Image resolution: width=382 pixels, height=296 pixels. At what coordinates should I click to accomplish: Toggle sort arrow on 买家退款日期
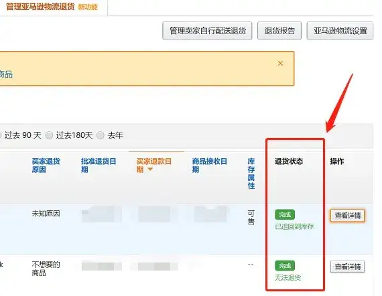[150, 169]
